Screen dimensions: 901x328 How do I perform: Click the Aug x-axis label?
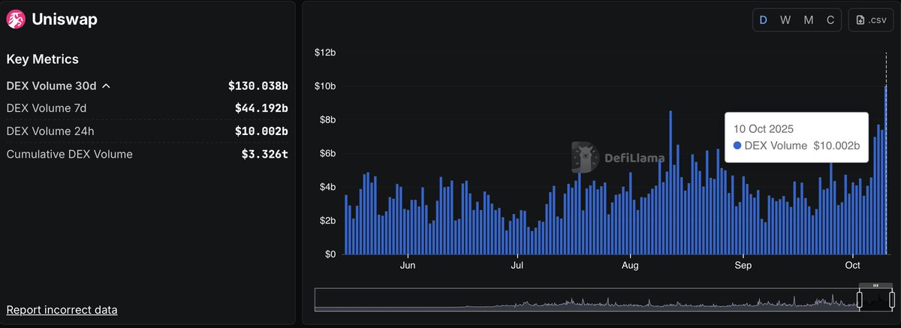click(631, 266)
